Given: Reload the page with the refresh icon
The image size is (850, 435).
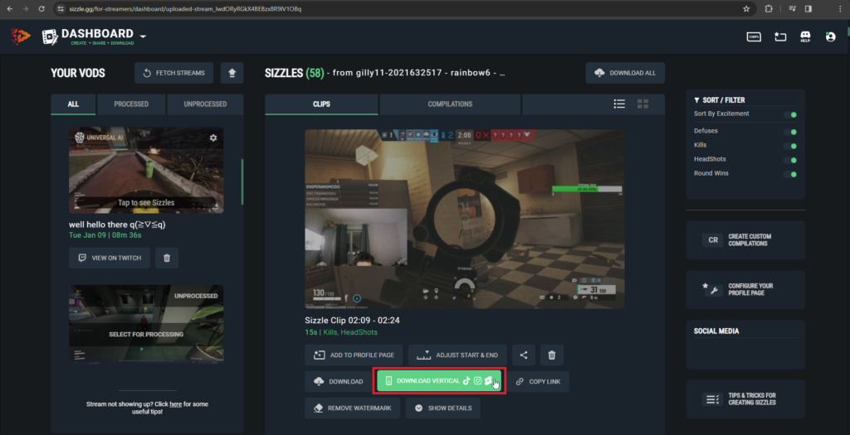Looking at the screenshot, I should 42,8.
